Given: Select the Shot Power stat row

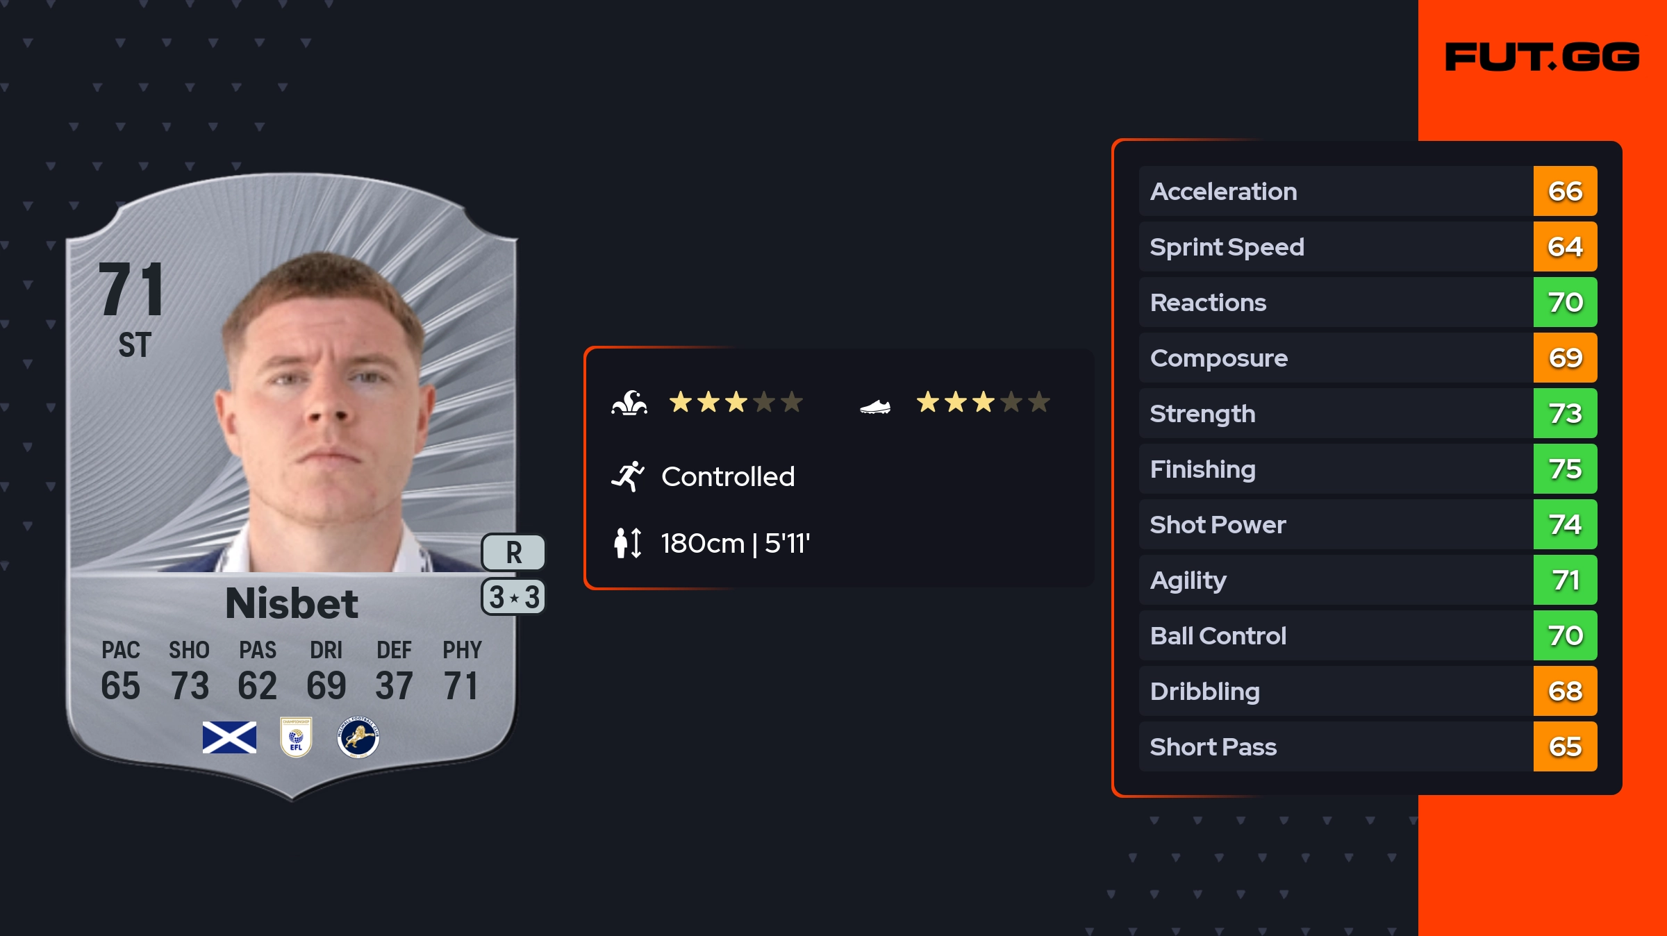Looking at the screenshot, I should [x=1334, y=524].
